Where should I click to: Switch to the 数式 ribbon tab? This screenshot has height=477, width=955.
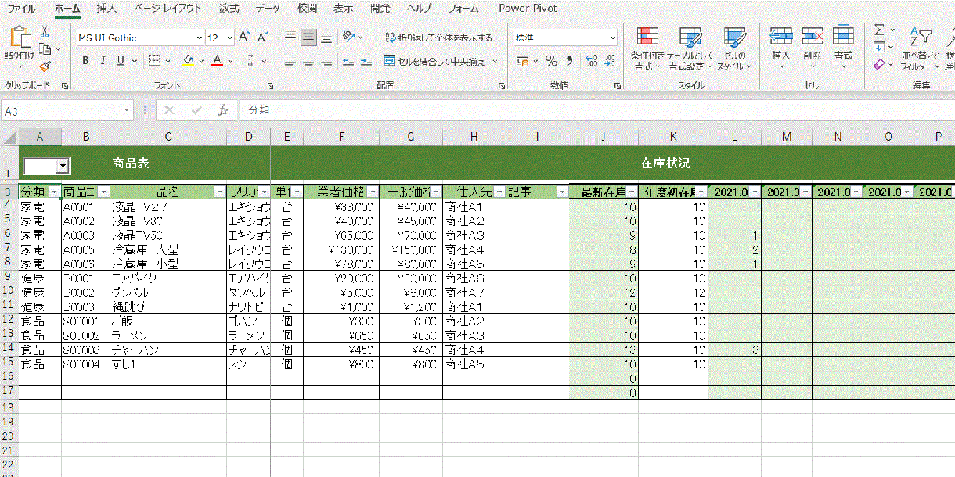pos(229,9)
